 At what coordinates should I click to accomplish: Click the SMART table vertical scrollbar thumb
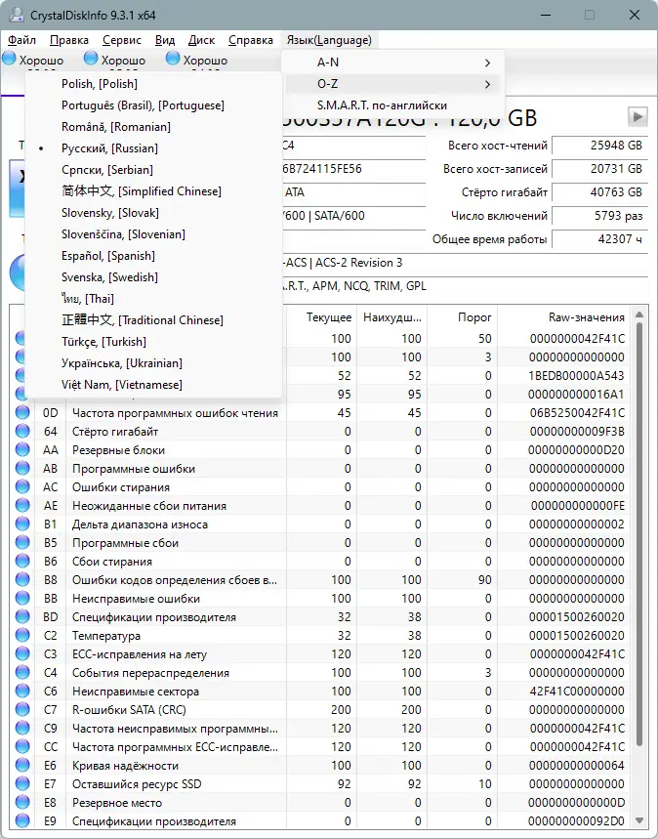(639, 533)
